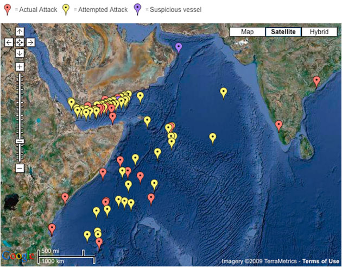
Task: Click the '= Actual Attack' legend text
Action: [36, 10]
